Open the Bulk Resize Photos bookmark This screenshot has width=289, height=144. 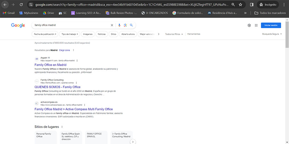(121, 13)
